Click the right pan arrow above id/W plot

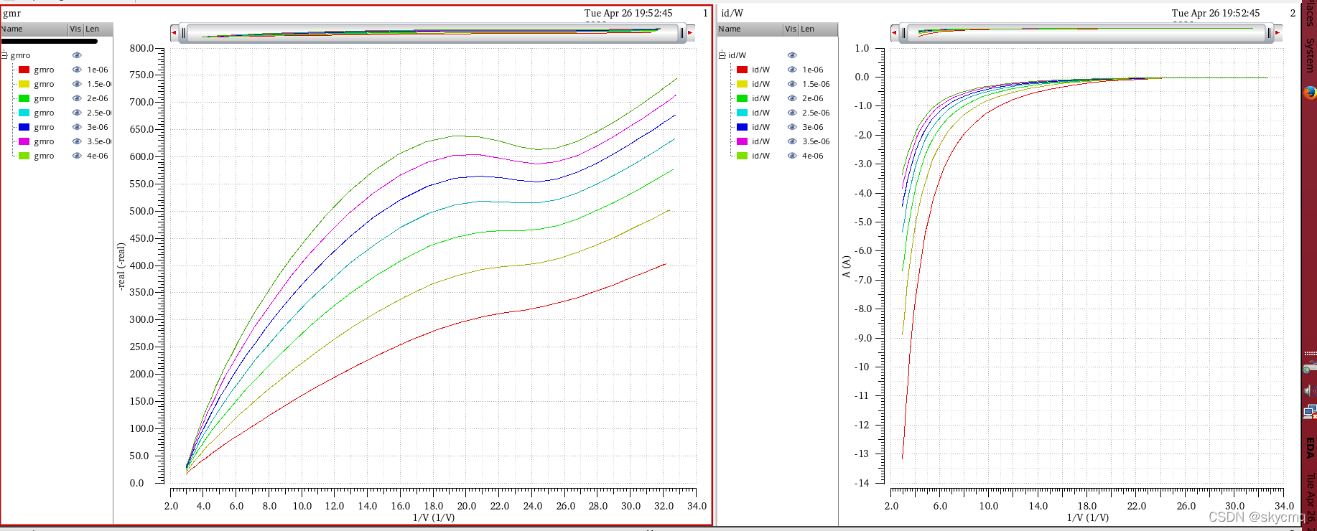tap(1278, 32)
